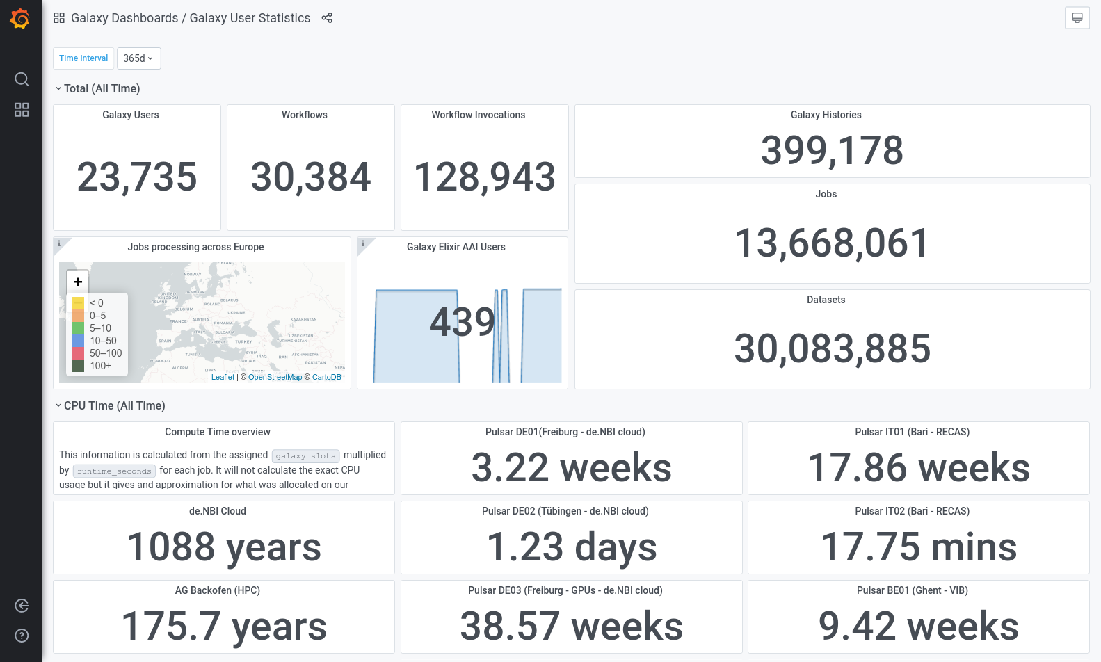Viewport: 1101px width, 662px height.
Task: Open the OpenStreetMap attribution link
Action: coord(275,377)
